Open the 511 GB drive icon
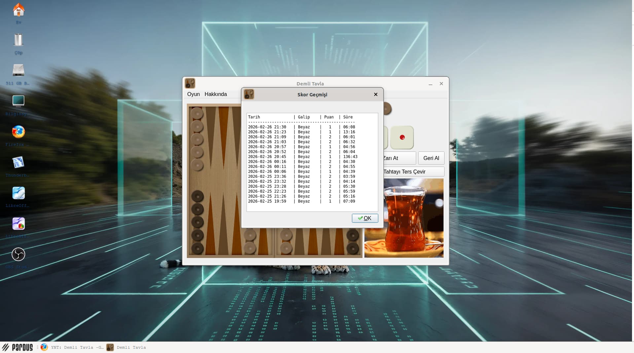The height and width of the screenshot is (353, 634). 18,70
